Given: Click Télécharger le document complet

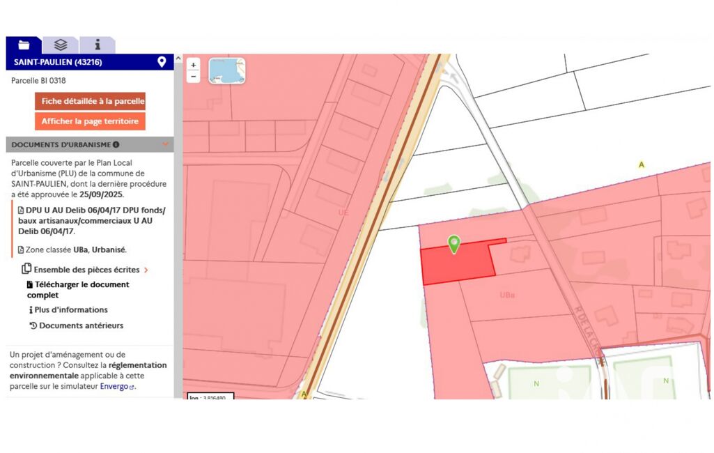Looking at the screenshot, I should tap(78, 289).
